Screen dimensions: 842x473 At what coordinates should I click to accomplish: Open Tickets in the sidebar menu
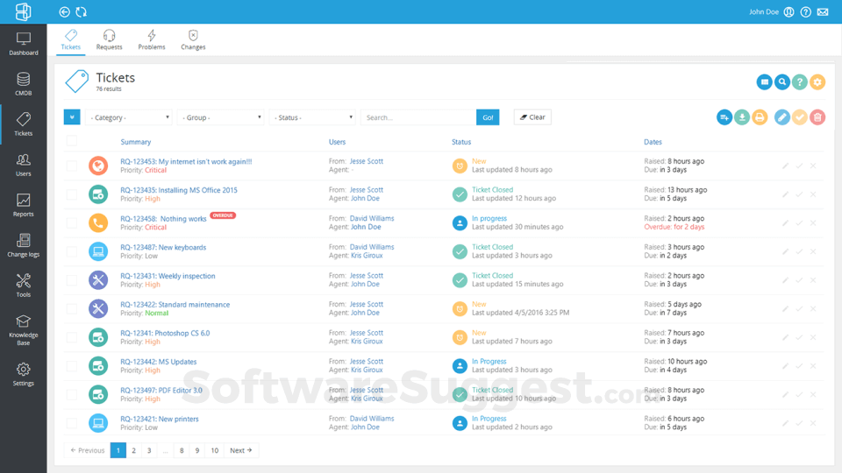pyautogui.click(x=23, y=124)
